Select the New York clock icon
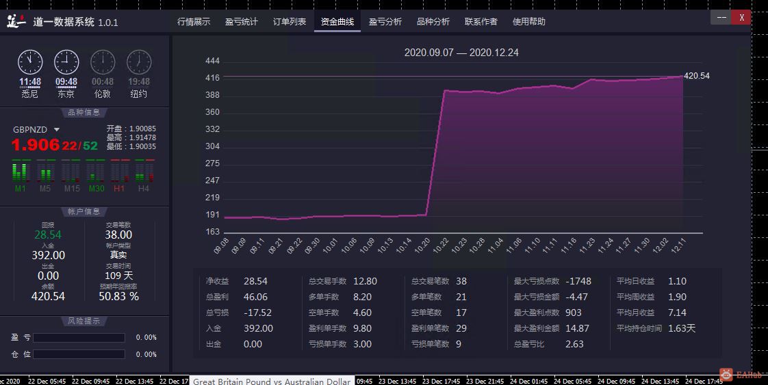 tap(139, 62)
